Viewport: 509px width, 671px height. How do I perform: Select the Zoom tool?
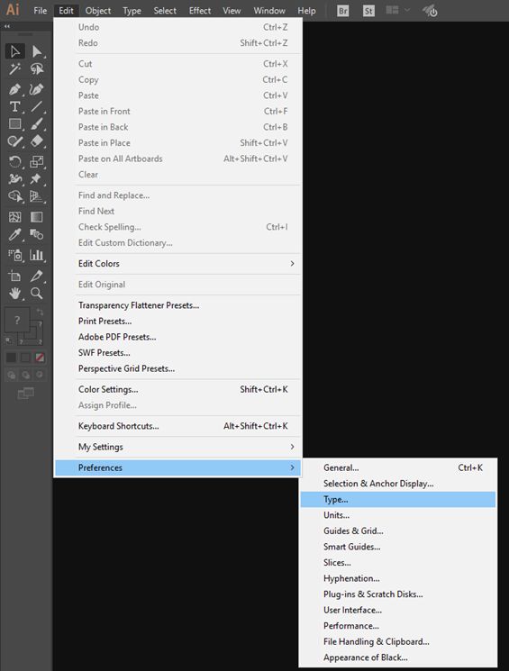[x=37, y=293]
